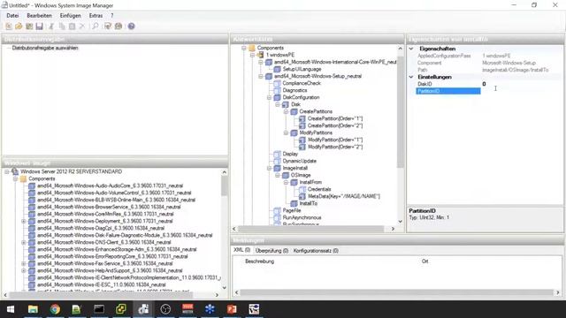Open PowerPoint from the taskbar

point(232,309)
